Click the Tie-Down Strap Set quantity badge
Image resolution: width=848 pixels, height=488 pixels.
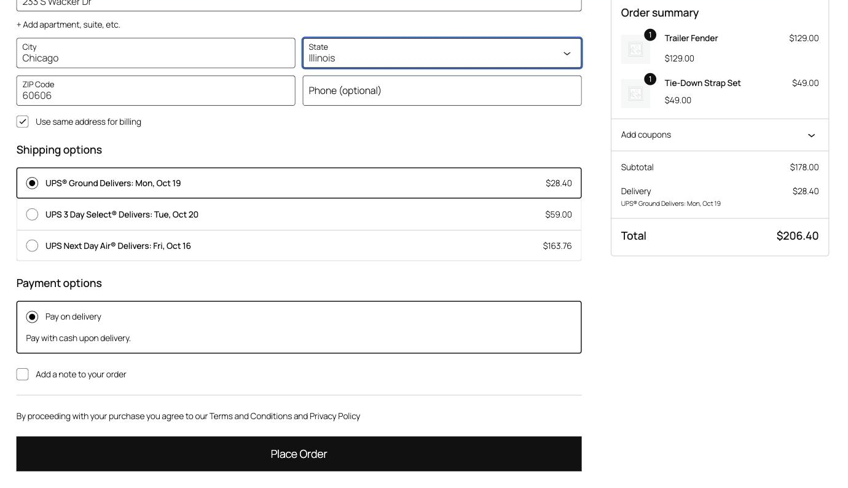[650, 79]
